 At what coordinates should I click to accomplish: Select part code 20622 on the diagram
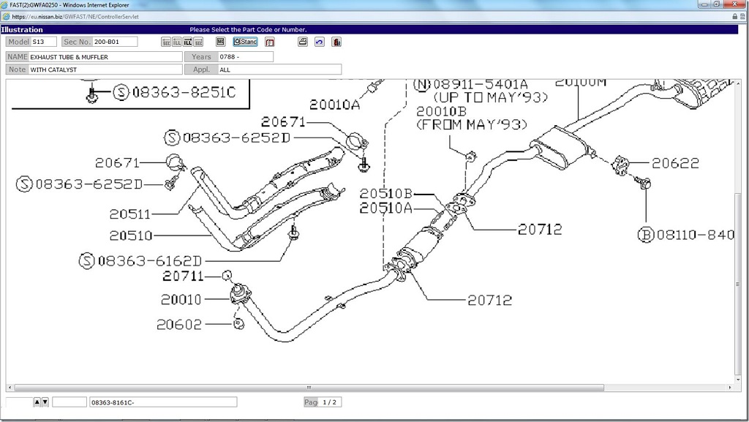(x=675, y=163)
